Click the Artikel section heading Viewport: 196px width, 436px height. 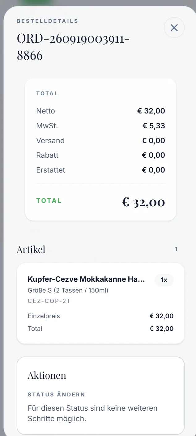click(x=31, y=249)
